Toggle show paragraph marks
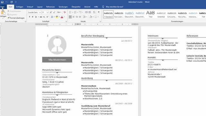The width and height of the screenshot is (206, 116). pyautogui.click(x=99, y=12)
